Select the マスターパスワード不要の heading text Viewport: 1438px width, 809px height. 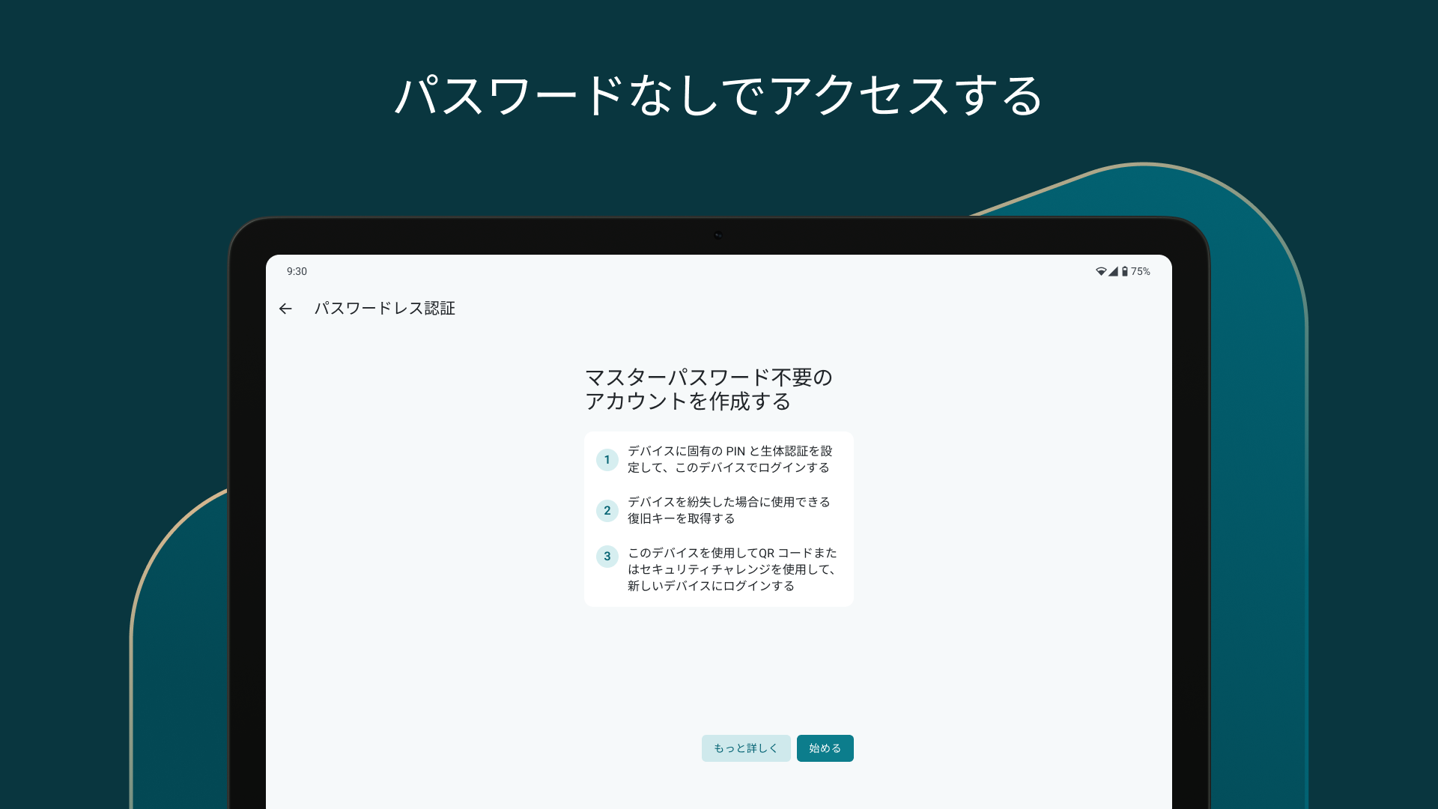[708, 377]
